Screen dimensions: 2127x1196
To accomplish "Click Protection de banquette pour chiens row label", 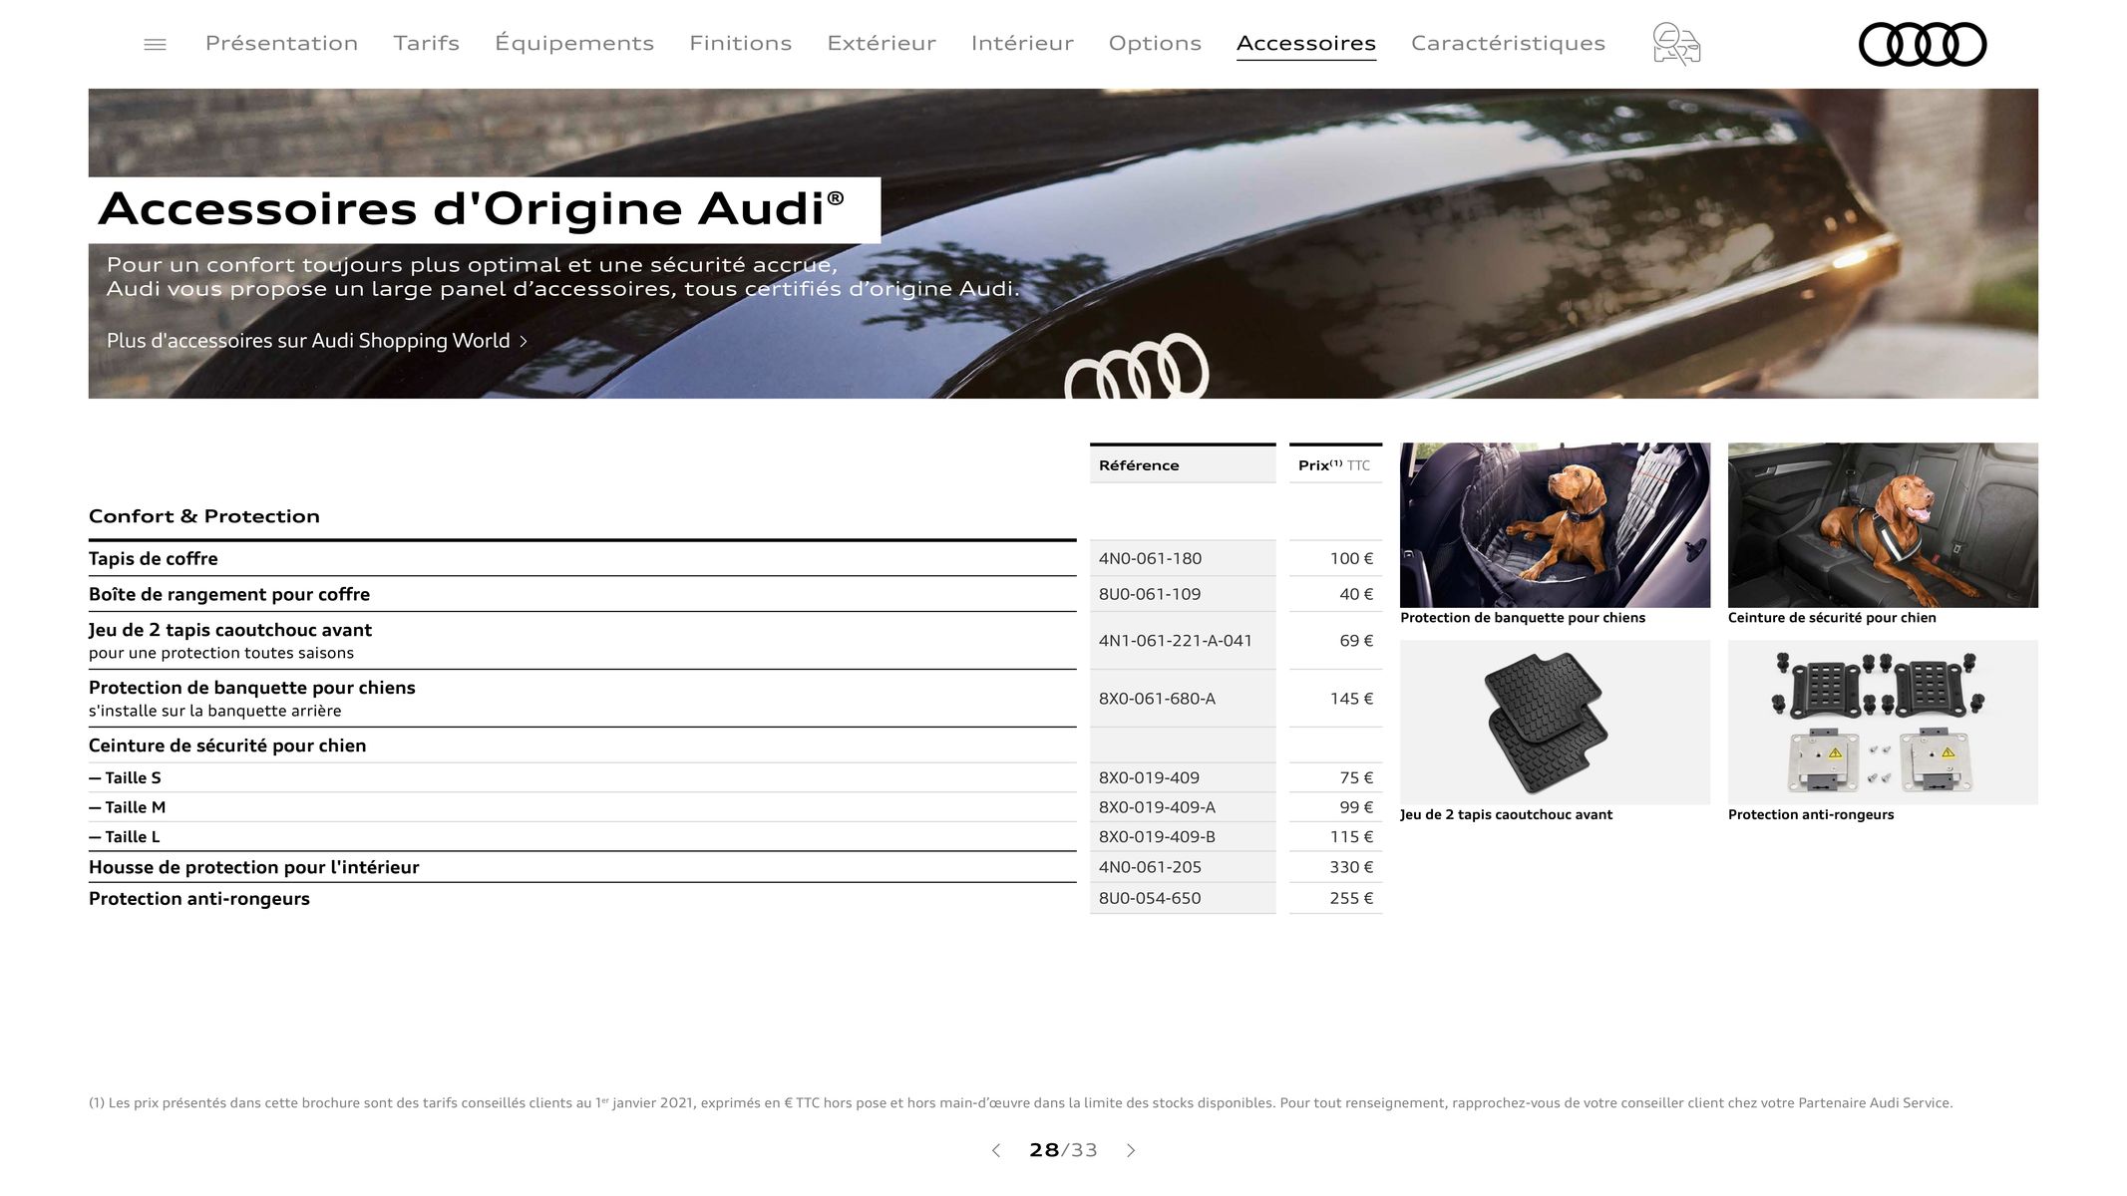I will tap(252, 688).
